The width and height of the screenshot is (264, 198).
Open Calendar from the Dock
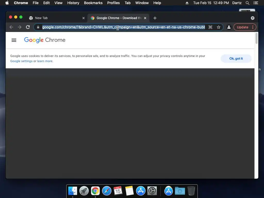point(118,191)
